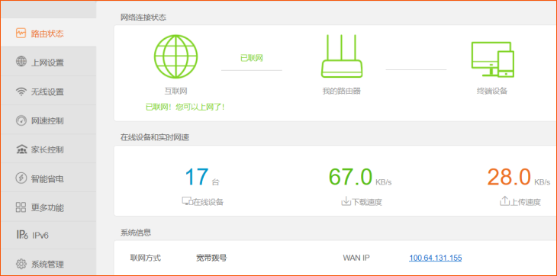Click the 已联网！您可以上网了！ message
Image resolution: width=557 pixels, height=276 pixels.
[x=185, y=107]
